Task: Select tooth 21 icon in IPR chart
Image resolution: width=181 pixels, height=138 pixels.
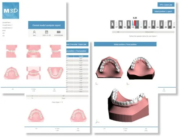Action: click(x=145, y=24)
